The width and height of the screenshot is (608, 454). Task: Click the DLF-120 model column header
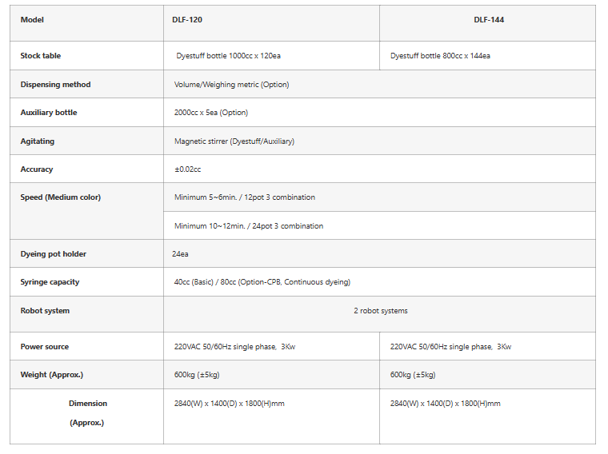pyautogui.click(x=186, y=20)
